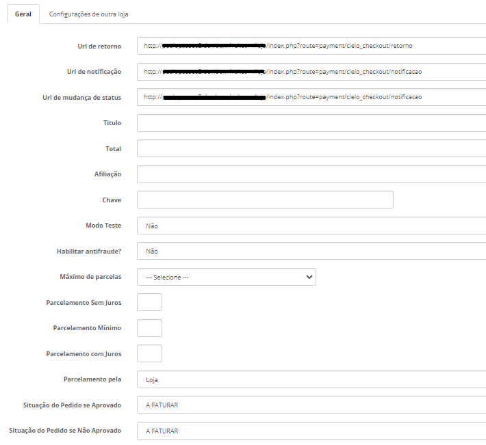
Task: Open the Configurações de outra loja tab
Action: 89,14
